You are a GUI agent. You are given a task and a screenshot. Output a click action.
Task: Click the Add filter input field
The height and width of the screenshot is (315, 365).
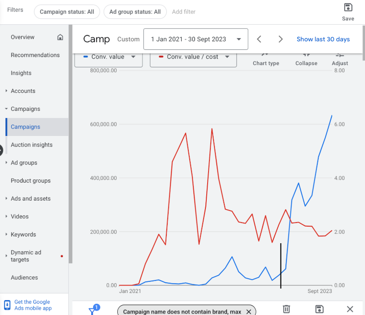point(184,12)
